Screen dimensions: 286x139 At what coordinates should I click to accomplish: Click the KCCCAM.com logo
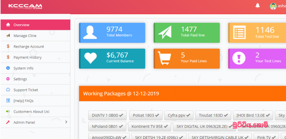[25, 6]
